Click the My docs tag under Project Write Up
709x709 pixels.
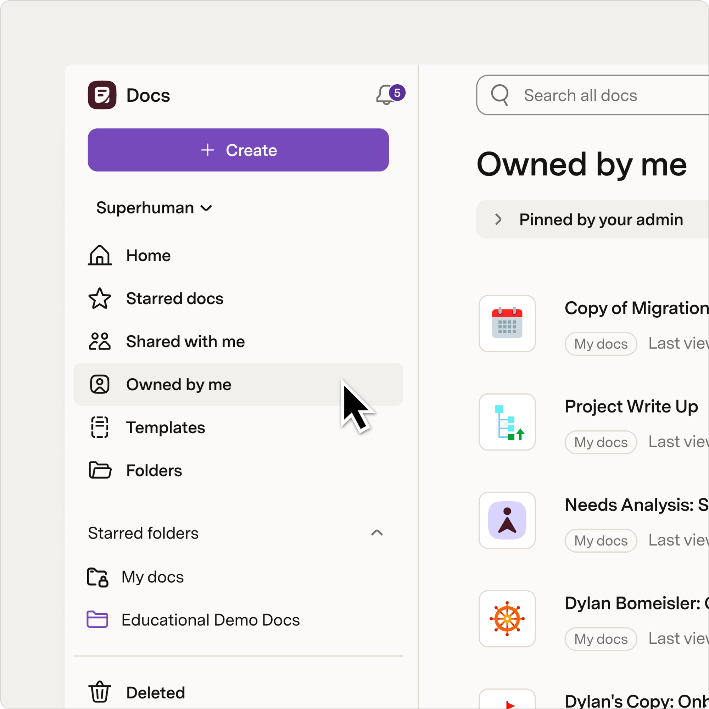click(601, 442)
